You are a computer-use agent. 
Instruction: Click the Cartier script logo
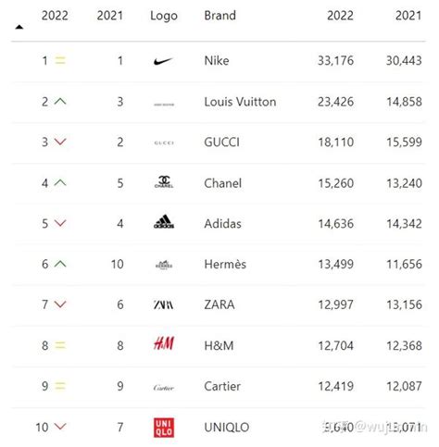click(164, 388)
